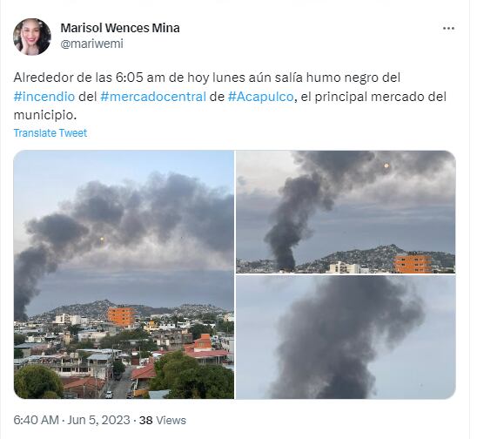
Task: Click the orange building in the left photo
Action: coord(121,316)
